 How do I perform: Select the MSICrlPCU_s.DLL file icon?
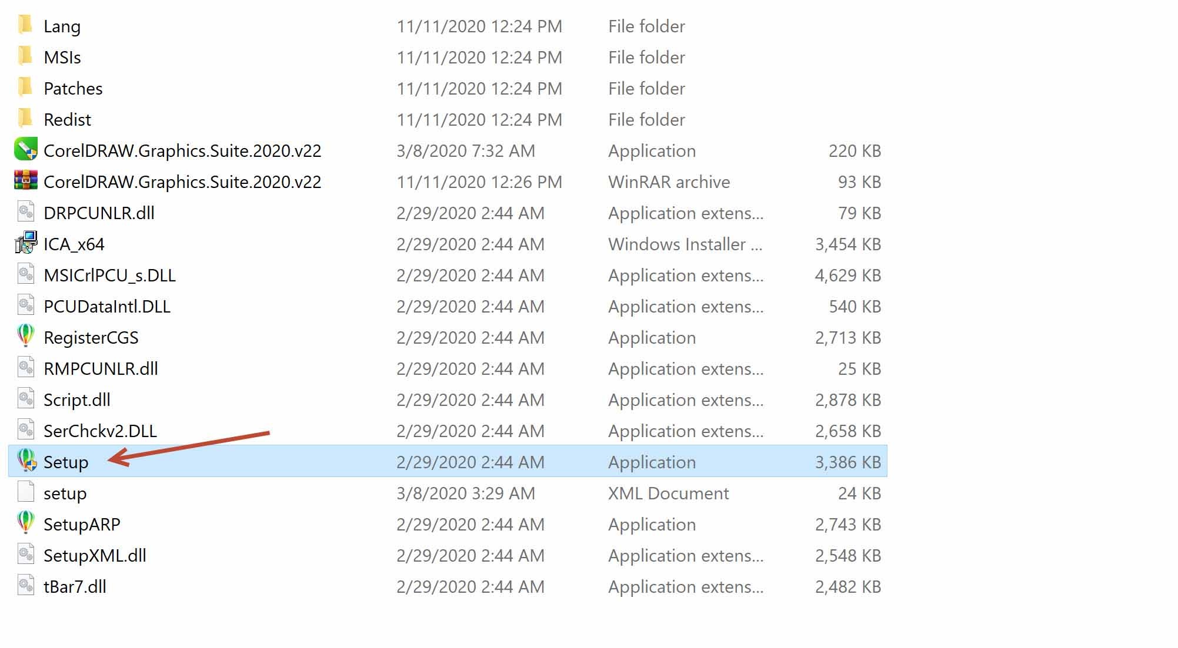(26, 274)
